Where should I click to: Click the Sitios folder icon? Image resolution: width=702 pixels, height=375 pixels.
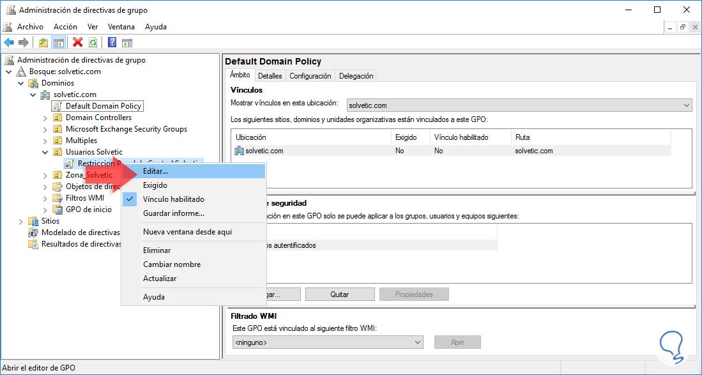pos(33,221)
